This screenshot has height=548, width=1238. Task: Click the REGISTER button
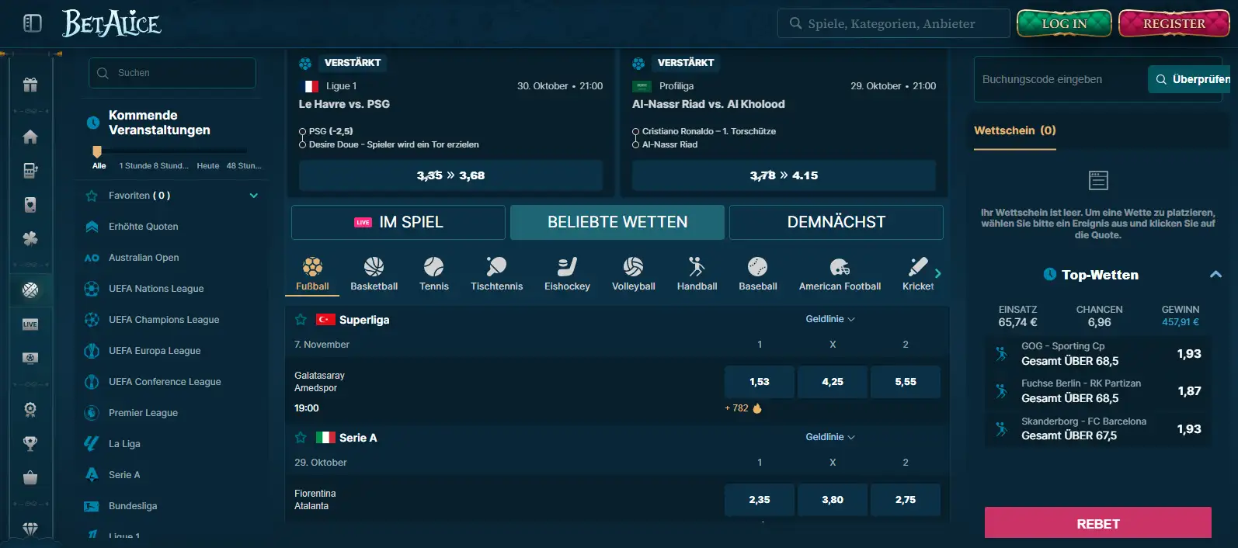coord(1174,23)
